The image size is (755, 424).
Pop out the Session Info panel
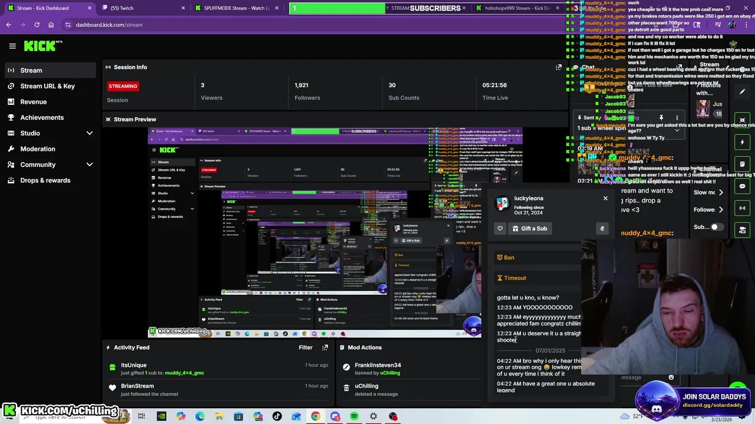coord(559,67)
